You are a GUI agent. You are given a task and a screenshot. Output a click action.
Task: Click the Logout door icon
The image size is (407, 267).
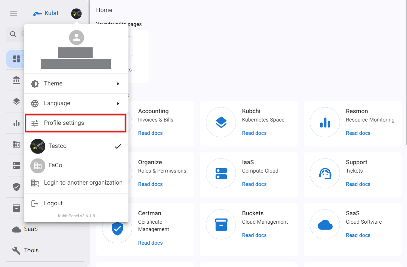click(35, 204)
